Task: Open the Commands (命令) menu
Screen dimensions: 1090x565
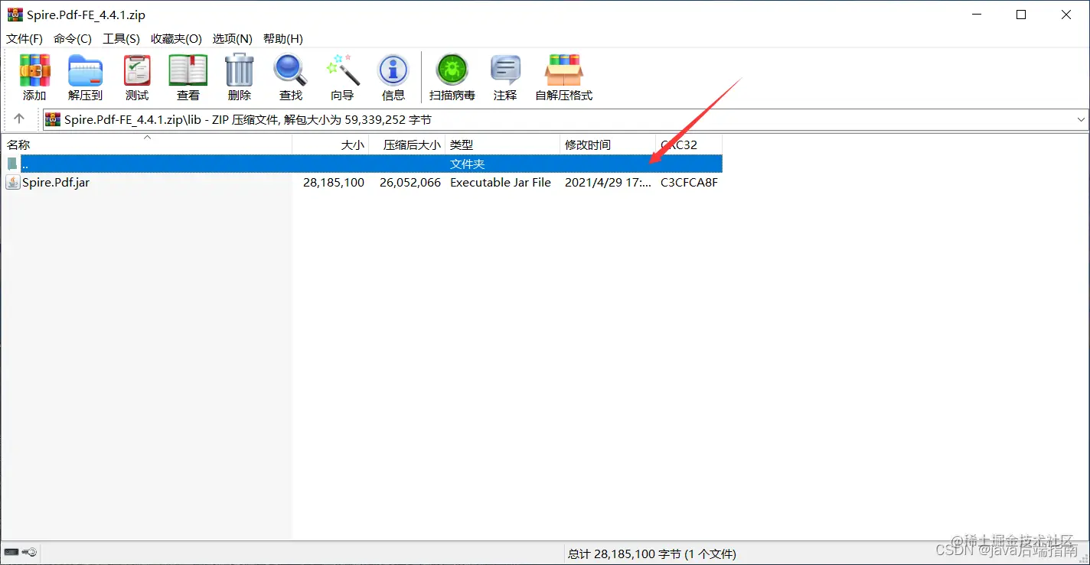Action: click(x=73, y=38)
